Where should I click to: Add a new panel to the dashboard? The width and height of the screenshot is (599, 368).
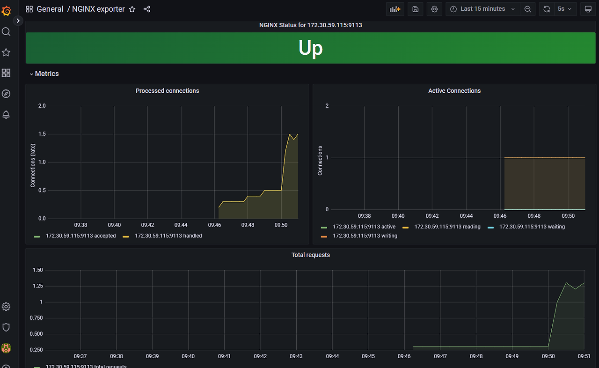[x=394, y=9]
